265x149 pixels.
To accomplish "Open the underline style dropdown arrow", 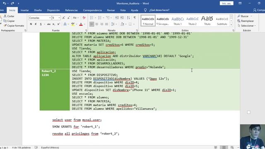I will pyautogui.click(x=44, y=24).
